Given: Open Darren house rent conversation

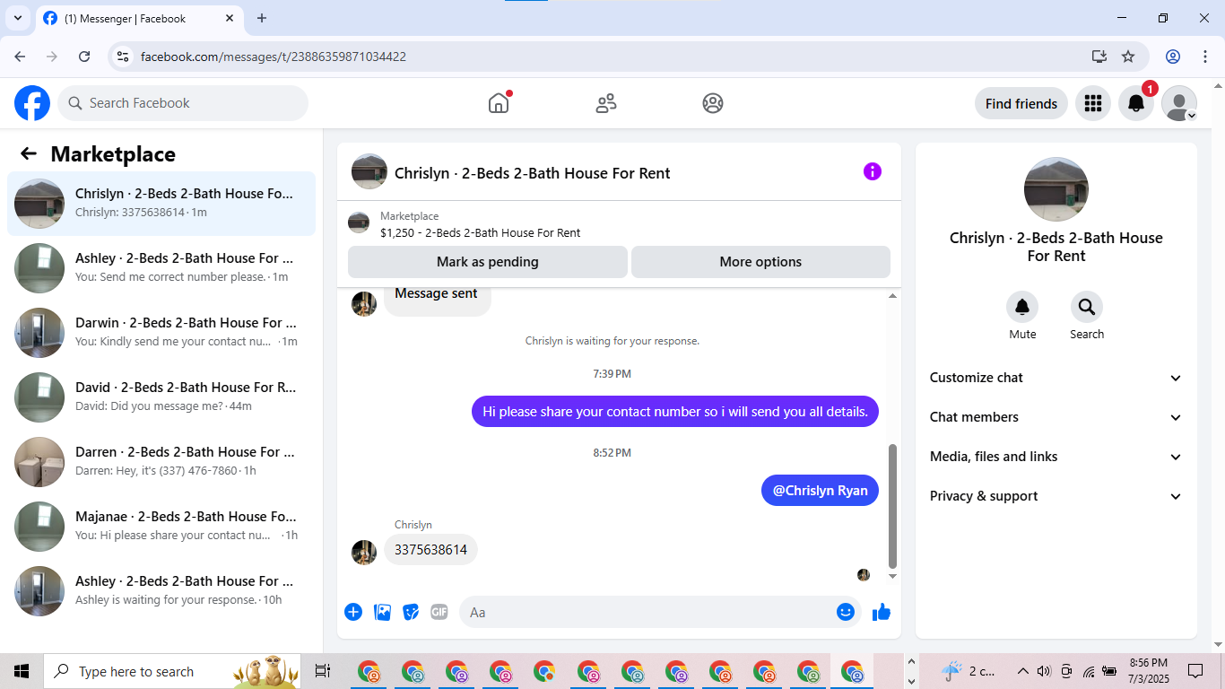Looking at the screenshot, I should tap(161, 462).
